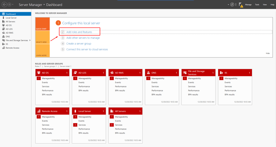The image size is (276, 147).
Task: Click the 3 badge in All Servers tile
Action: click(112, 125)
